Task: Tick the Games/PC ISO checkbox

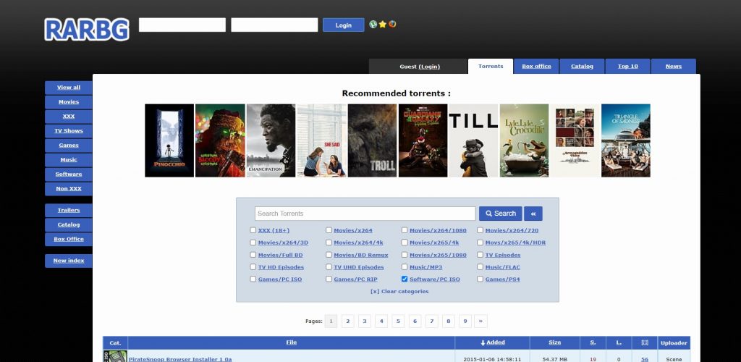Action: pyautogui.click(x=253, y=279)
